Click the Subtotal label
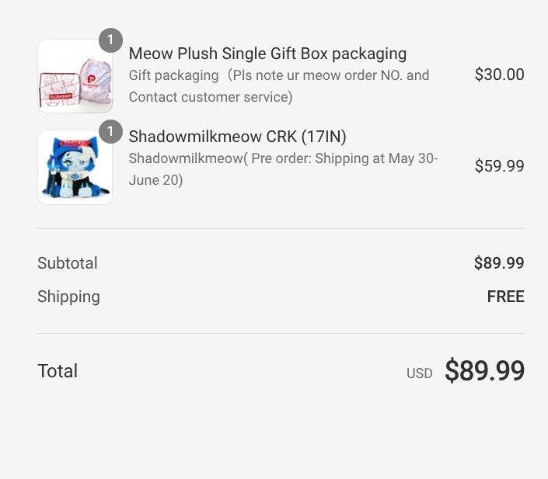 tap(68, 263)
